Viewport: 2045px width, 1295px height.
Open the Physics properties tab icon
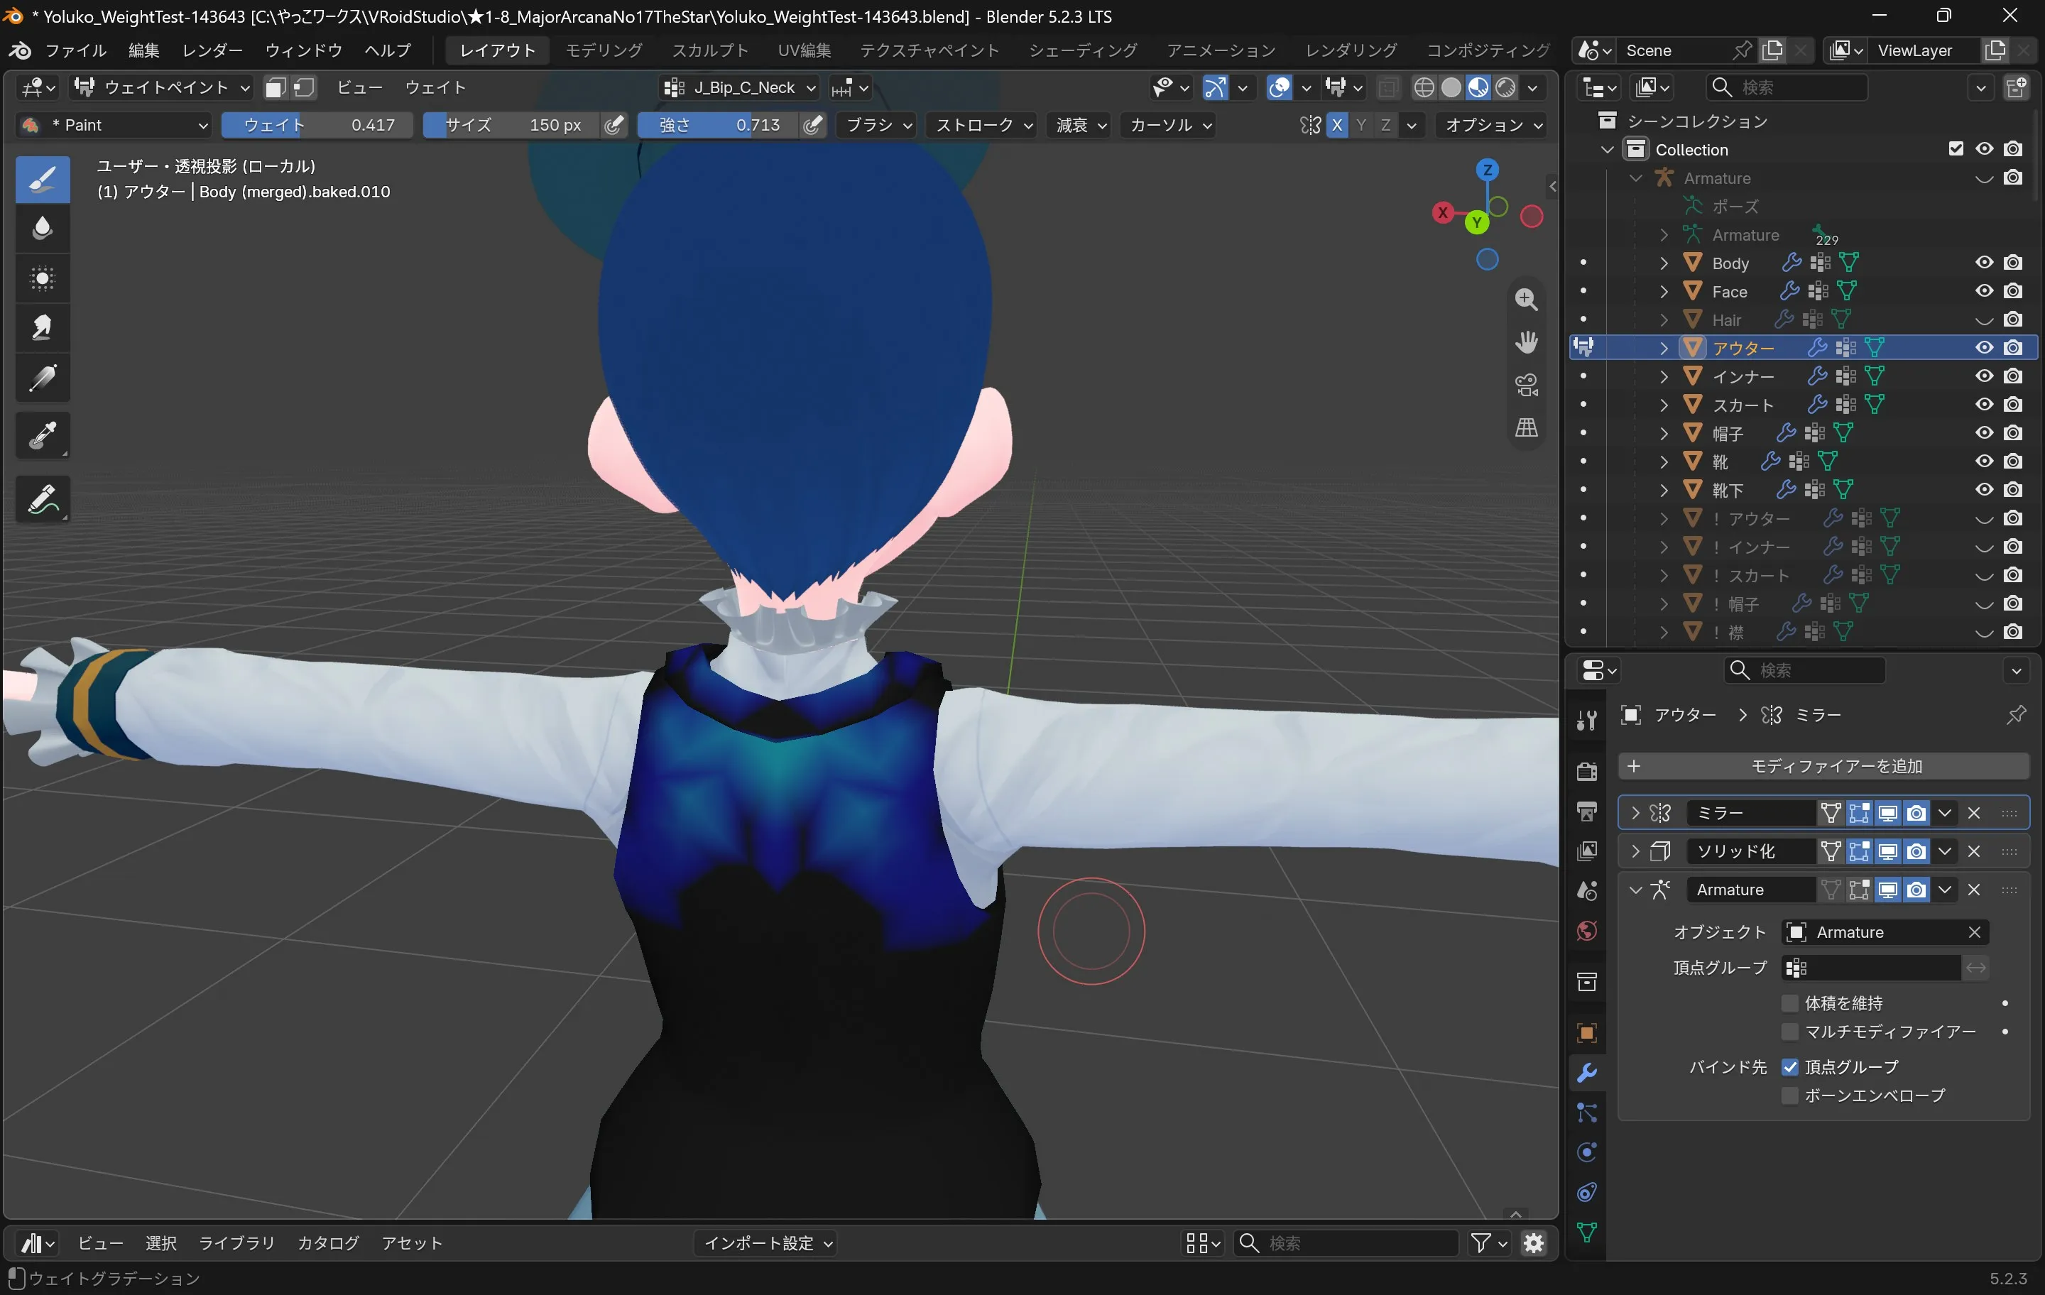(1586, 1152)
